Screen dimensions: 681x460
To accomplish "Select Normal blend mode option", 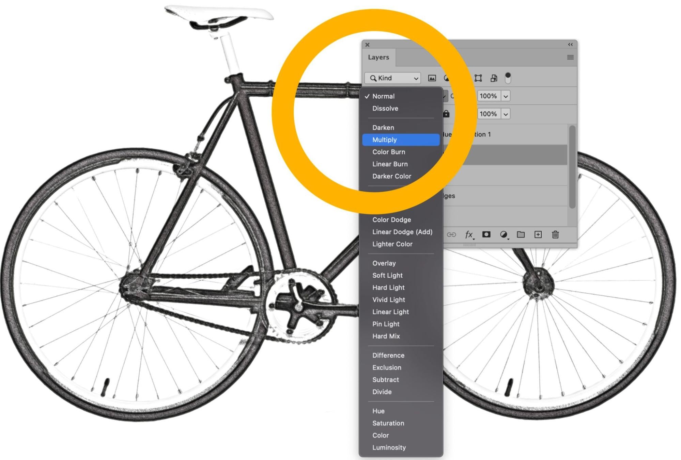I will 383,96.
